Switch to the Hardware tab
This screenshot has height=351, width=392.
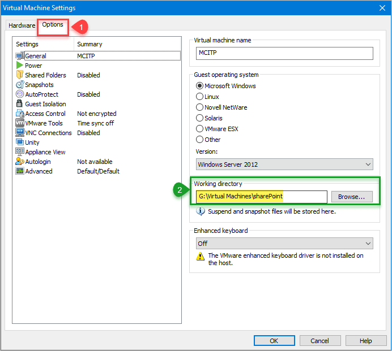pos(22,26)
